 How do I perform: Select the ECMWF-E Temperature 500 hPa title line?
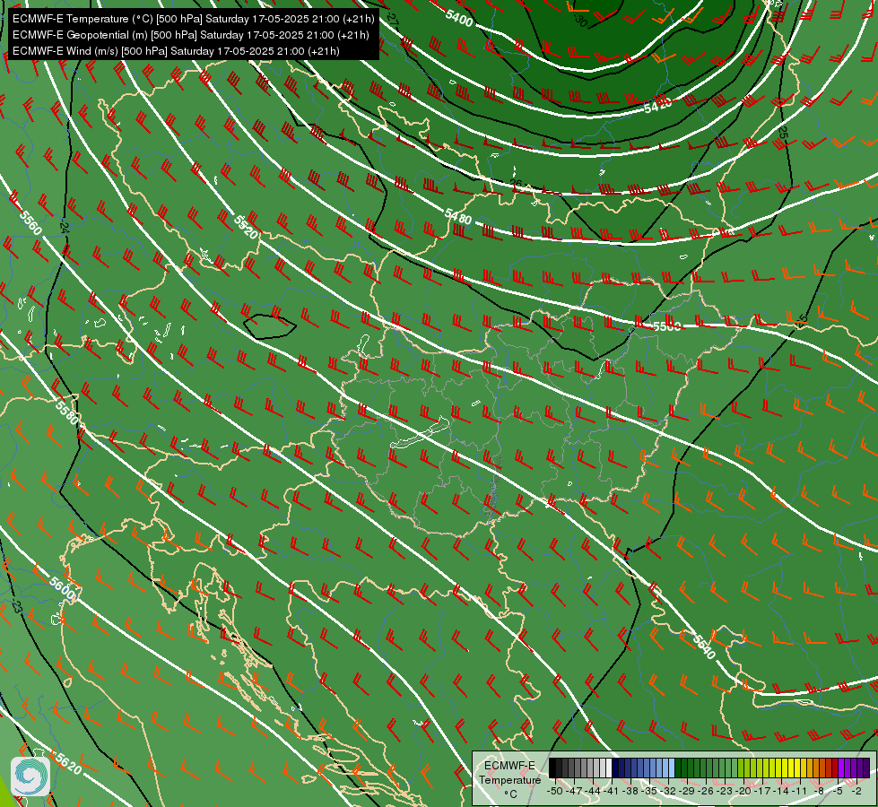[x=193, y=19]
